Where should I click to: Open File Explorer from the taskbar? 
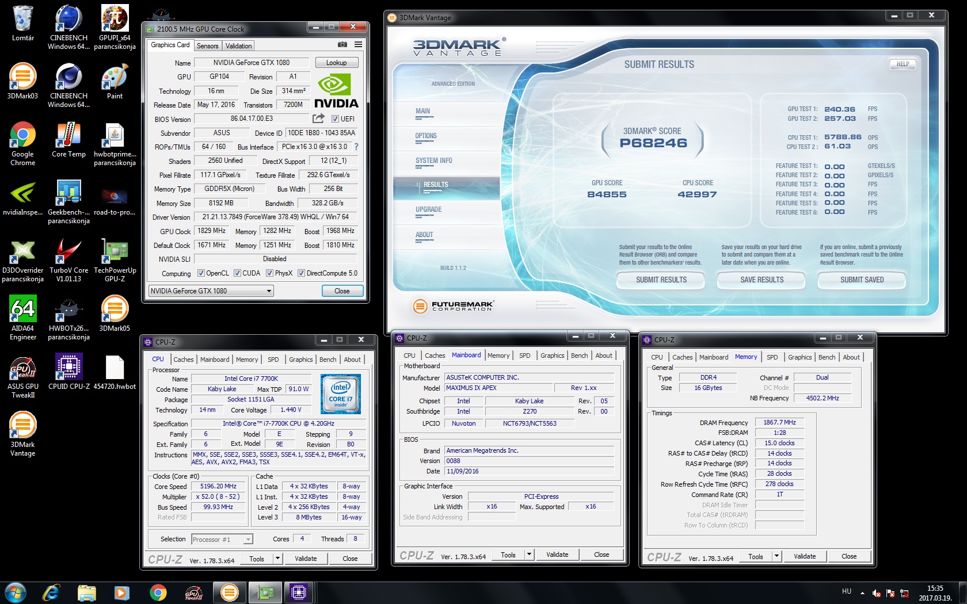[86, 592]
